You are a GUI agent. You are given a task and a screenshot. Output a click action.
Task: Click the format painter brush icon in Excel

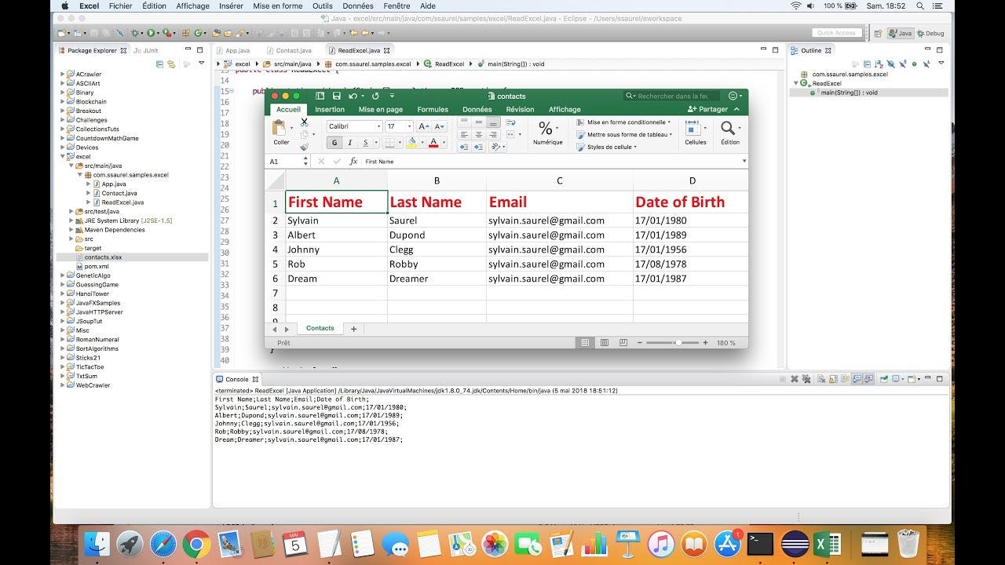coord(304,147)
